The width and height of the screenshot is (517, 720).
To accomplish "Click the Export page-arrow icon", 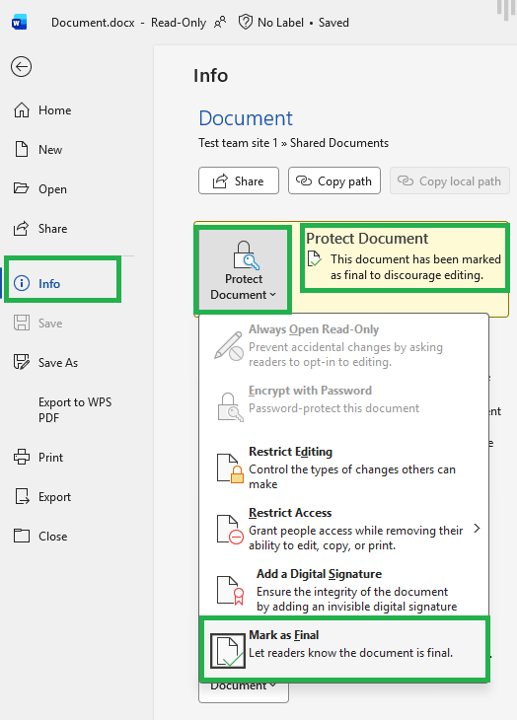I will click(x=22, y=496).
